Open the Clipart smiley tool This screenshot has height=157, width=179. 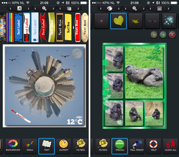pyautogui.click(x=63, y=146)
